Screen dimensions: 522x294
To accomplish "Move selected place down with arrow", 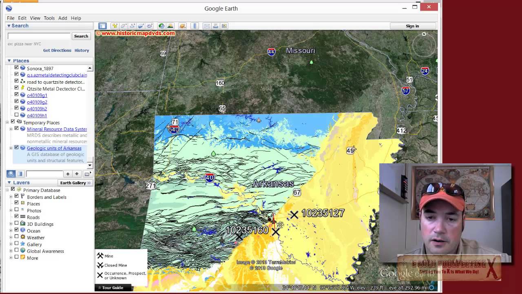I will (x=77, y=174).
